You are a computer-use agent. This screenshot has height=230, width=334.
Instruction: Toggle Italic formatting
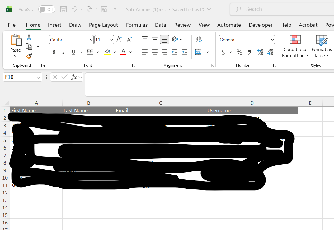coord(64,52)
